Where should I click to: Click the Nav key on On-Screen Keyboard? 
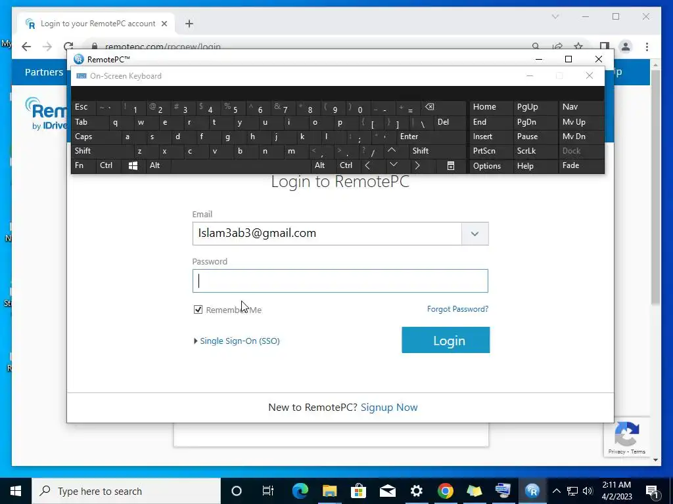[x=581, y=107]
